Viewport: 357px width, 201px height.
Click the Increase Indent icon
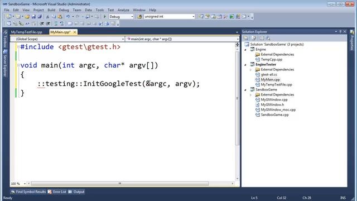48,23
